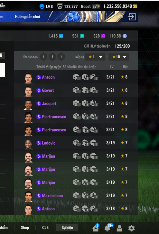Open the minimum star rank dropdown showing 1
This screenshot has height=234, width=159.
click(95, 57)
